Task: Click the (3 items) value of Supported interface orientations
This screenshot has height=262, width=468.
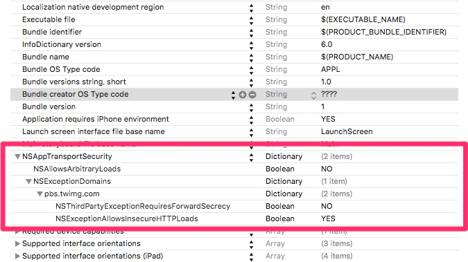Action: 337,243
